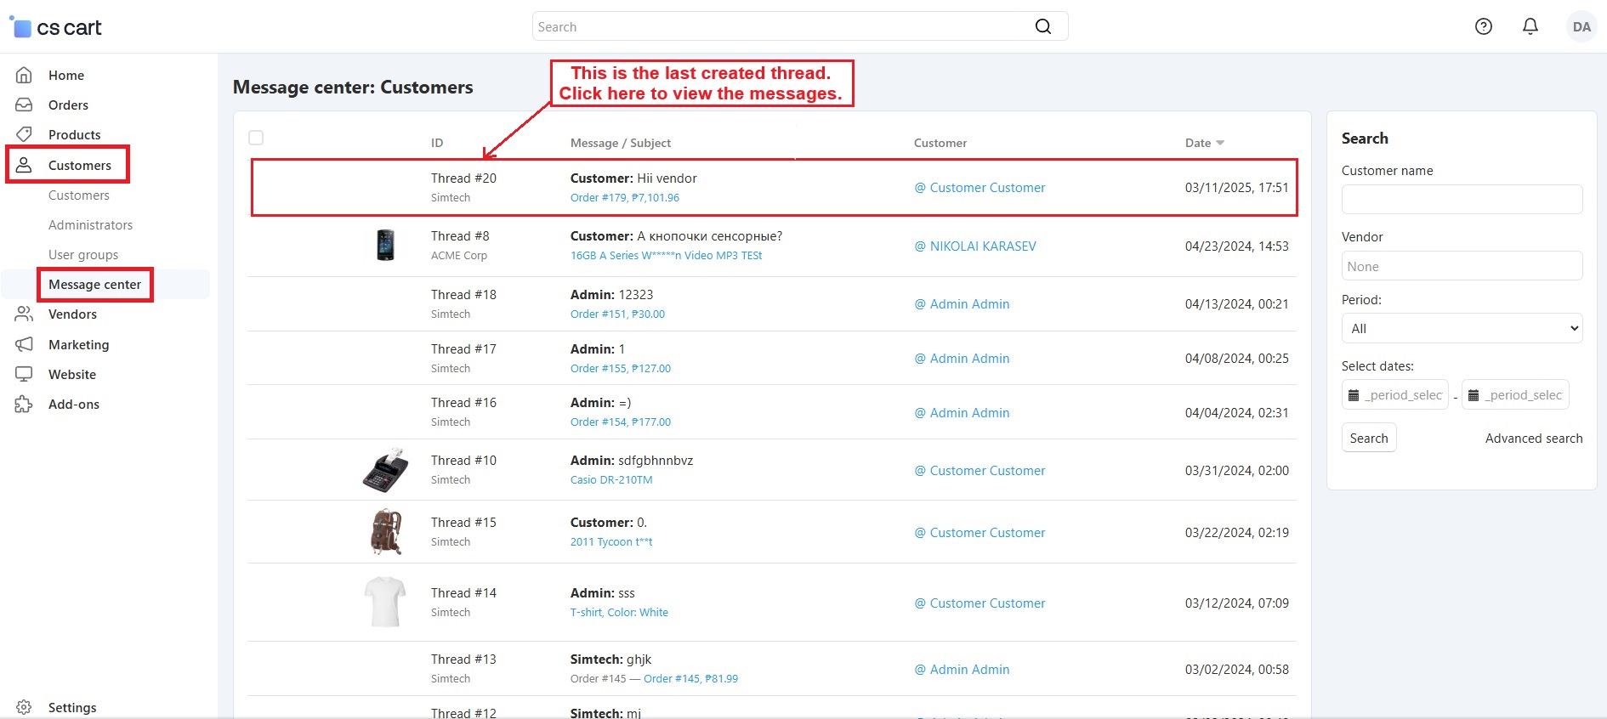
Task: Sort threads using the Date column arrow
Action: point(1220,143)
